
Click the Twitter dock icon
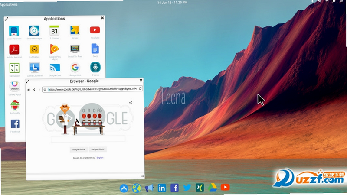pos(187,188)
